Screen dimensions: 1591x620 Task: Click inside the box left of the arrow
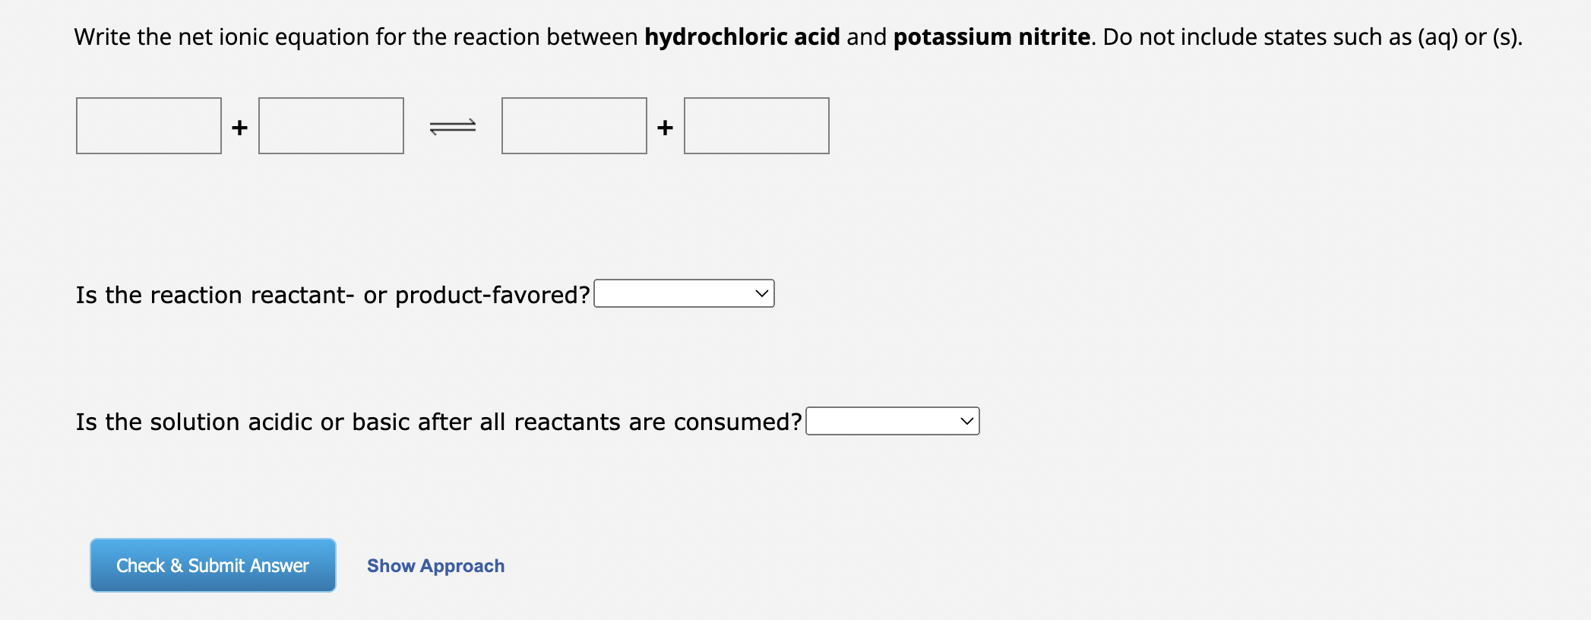[x=331, y=125]
